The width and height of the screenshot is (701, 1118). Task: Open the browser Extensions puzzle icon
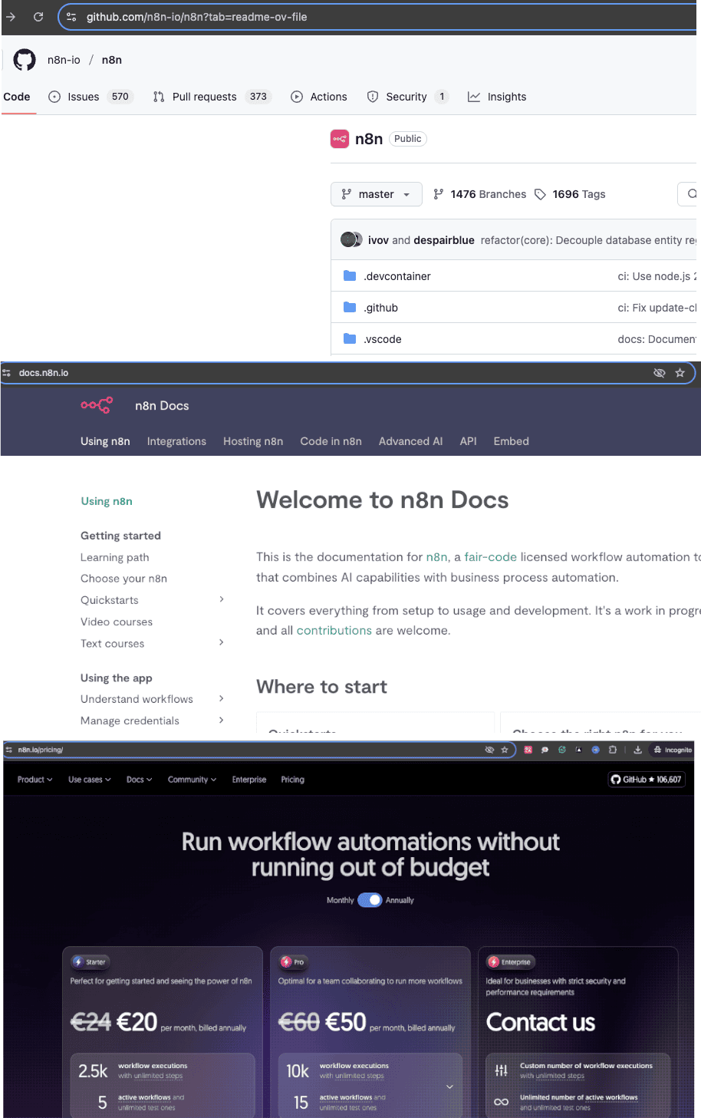pos(612,750)
